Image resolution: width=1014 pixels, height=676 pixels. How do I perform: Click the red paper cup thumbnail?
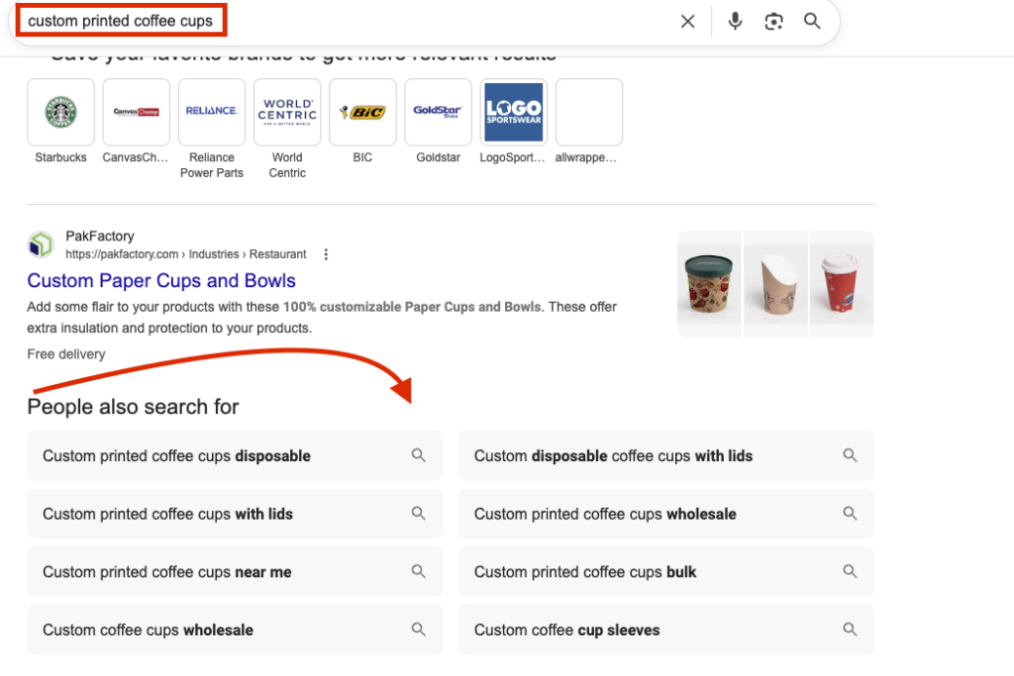coord(842,285)
